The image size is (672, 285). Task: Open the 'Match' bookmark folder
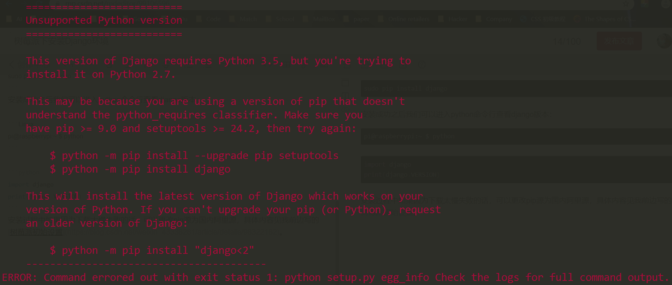[x=243, y=19]
